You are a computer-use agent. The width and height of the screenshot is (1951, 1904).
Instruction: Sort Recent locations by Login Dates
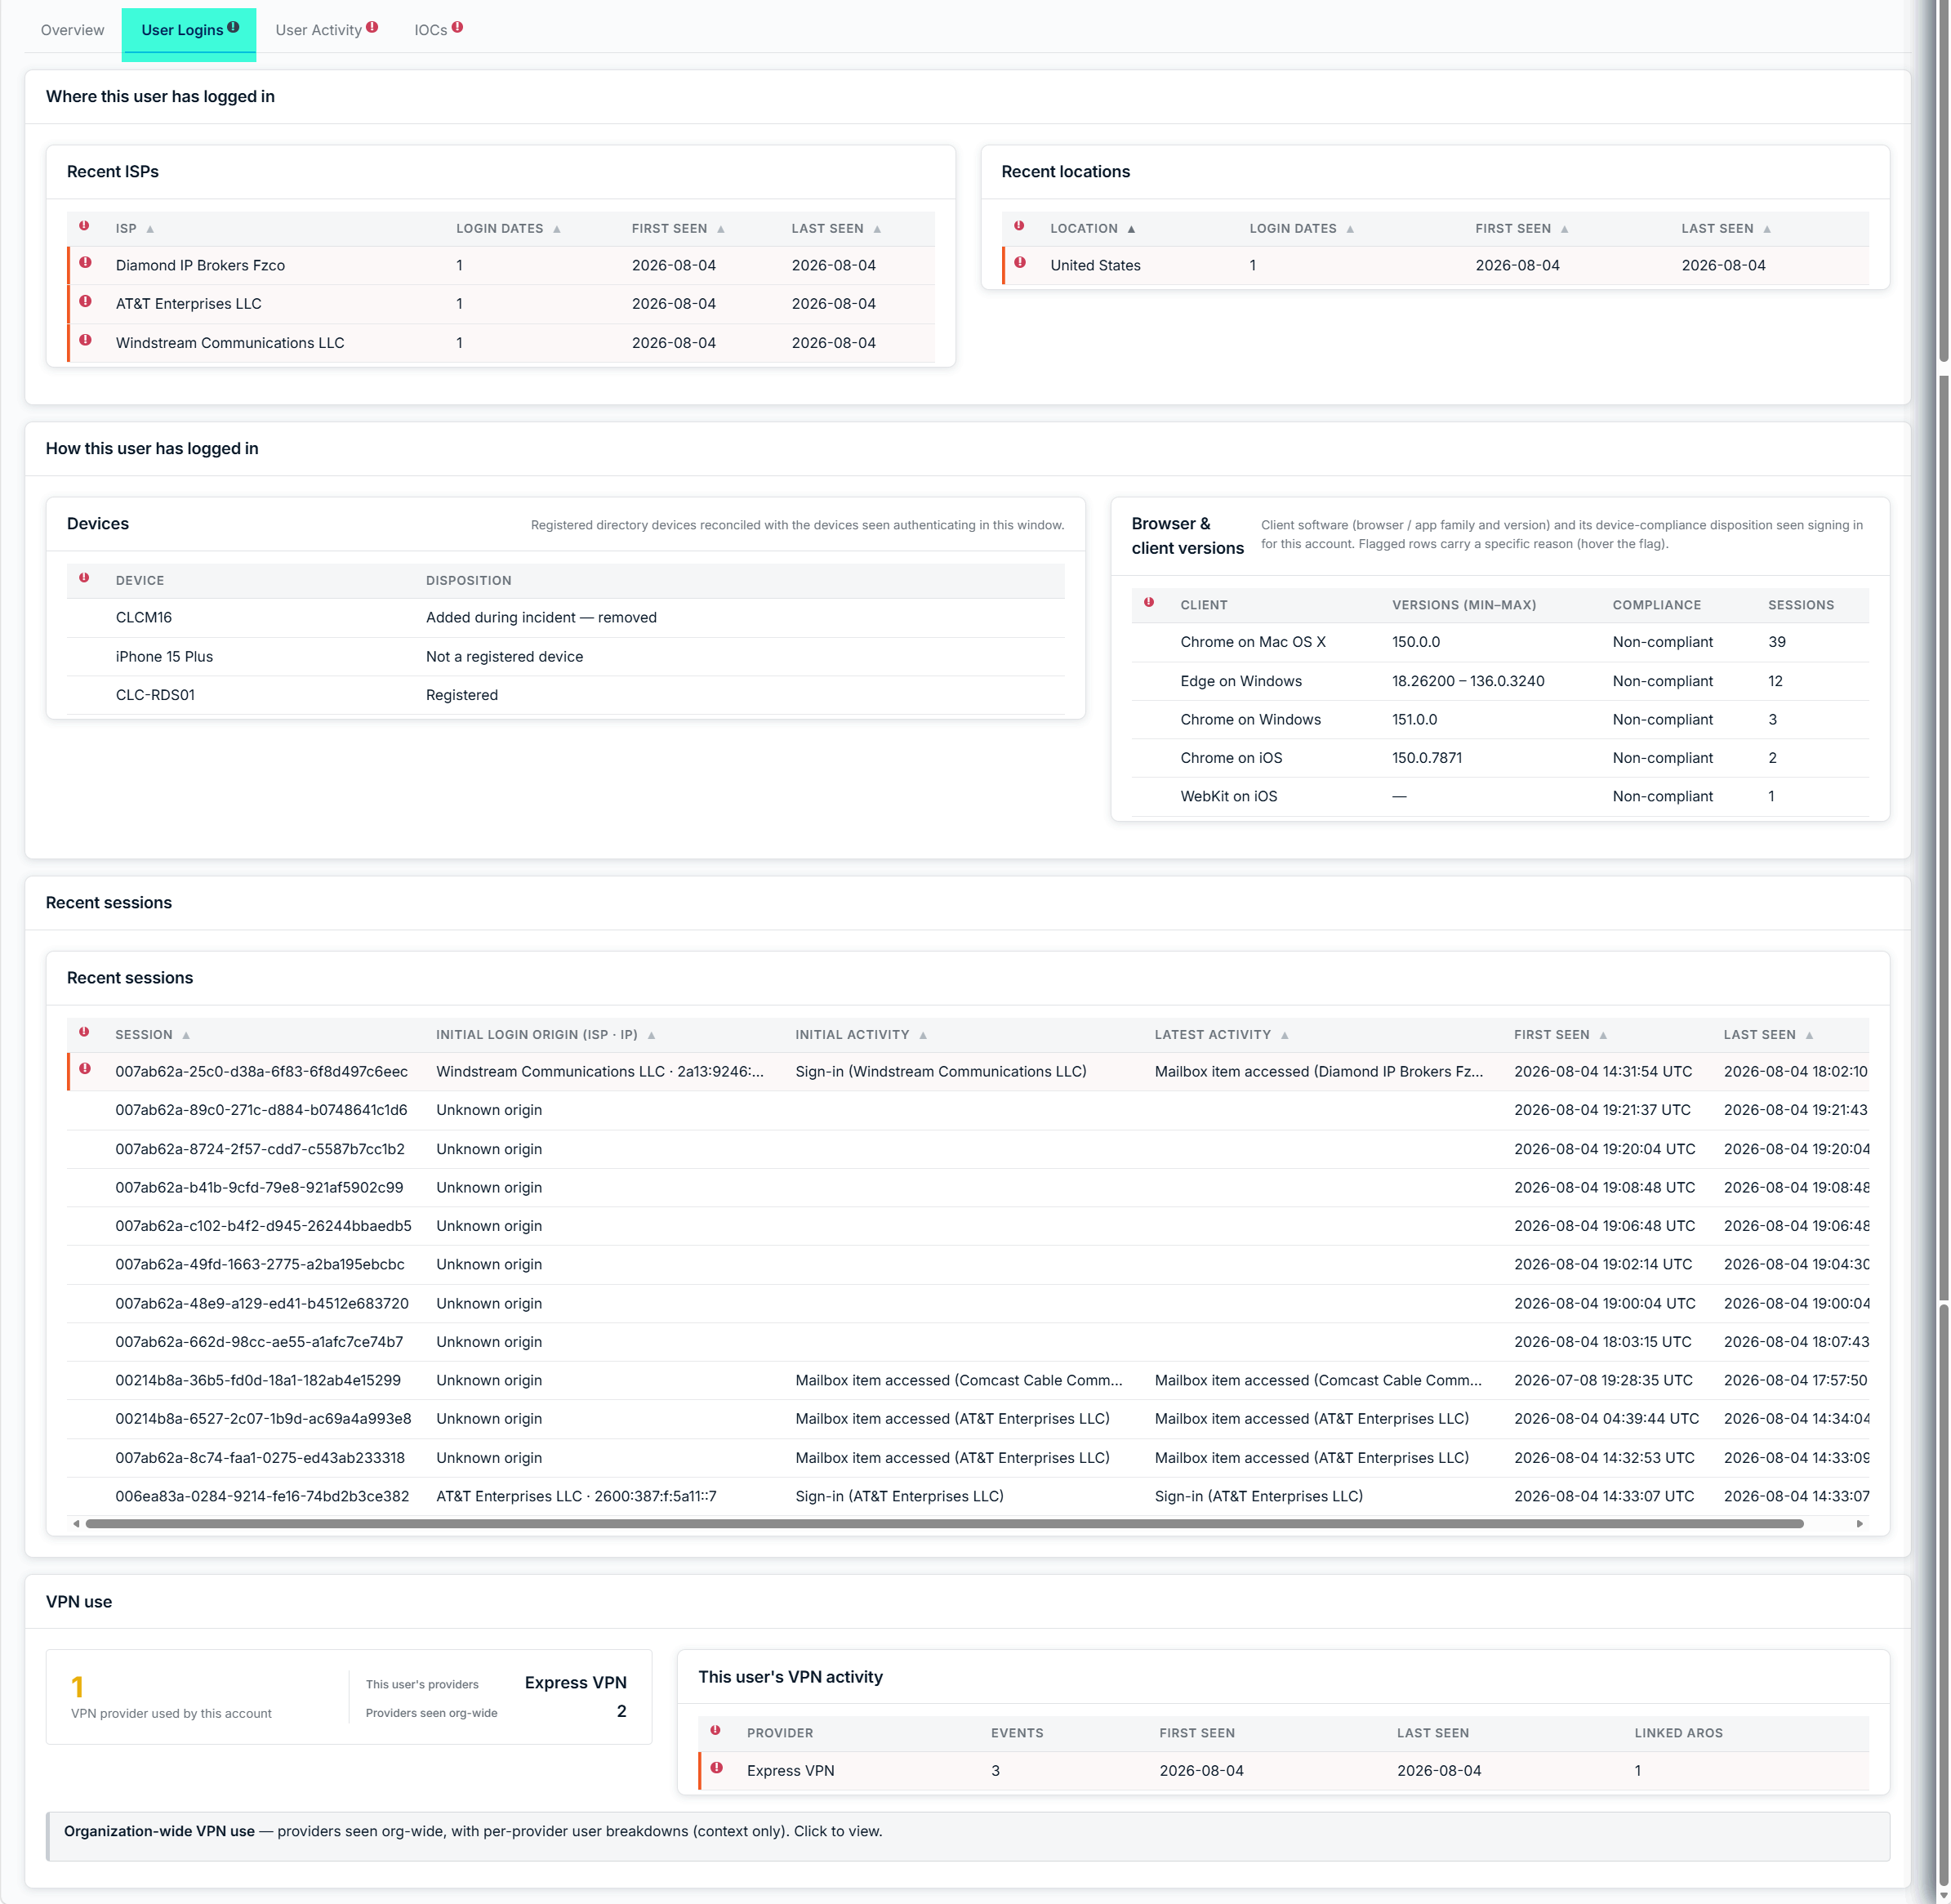1301,229
